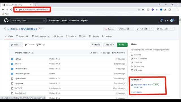
Task: Switch to the Insights tab
Action: [x=107, y=36]
